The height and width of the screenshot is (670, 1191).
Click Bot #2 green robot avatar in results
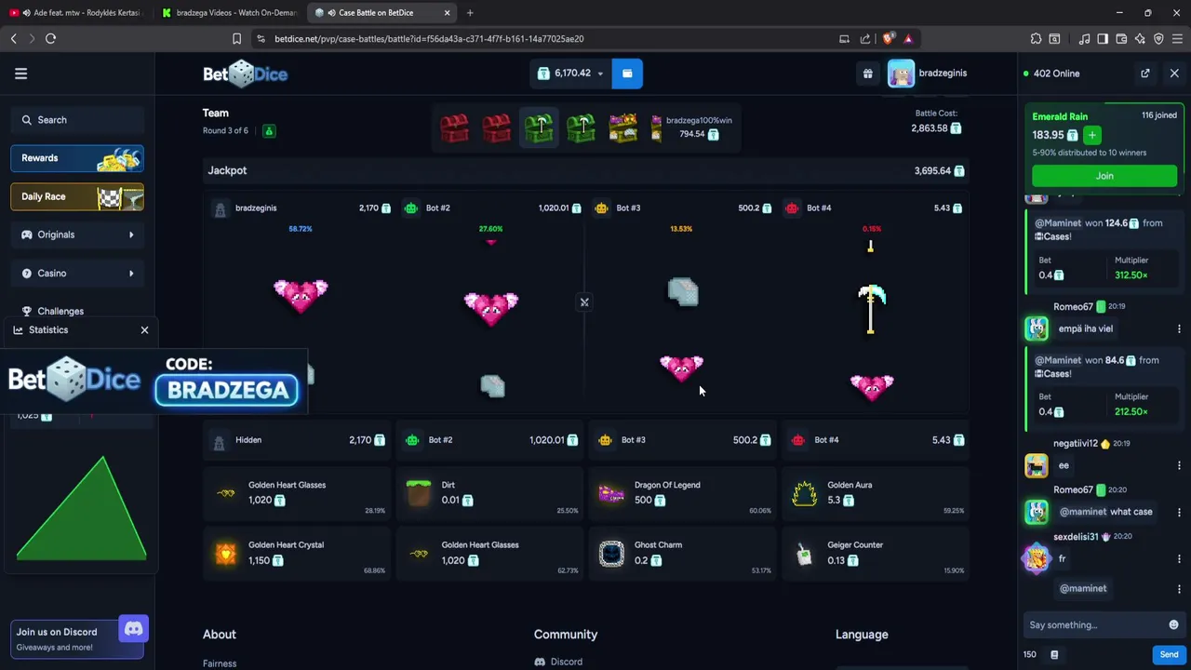(412, 440)
